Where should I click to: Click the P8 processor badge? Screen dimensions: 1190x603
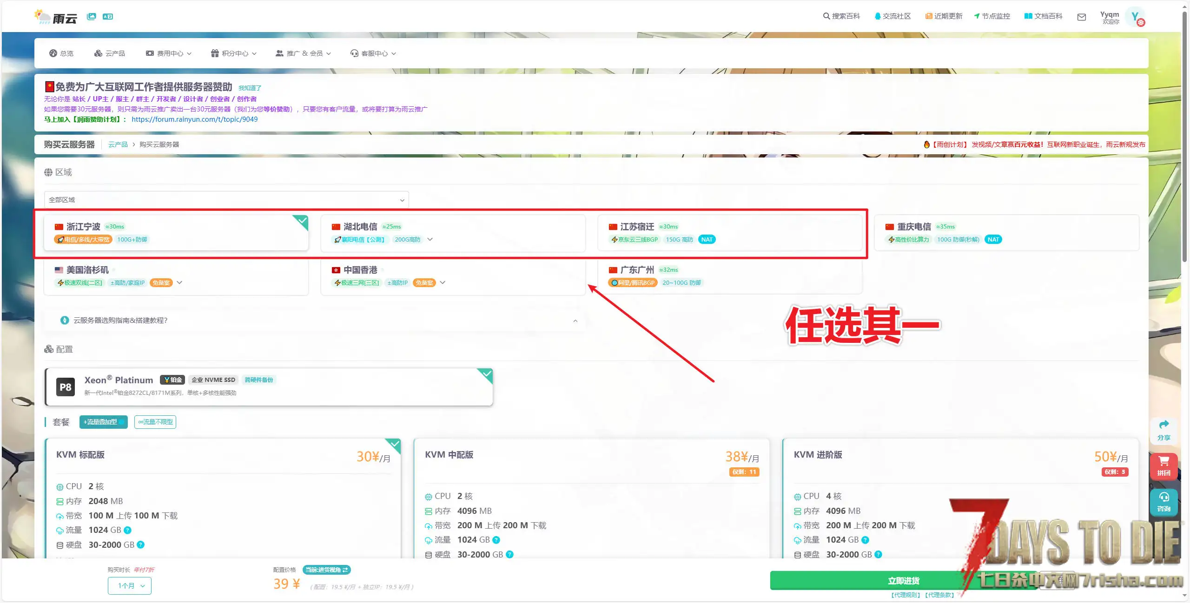[x=66, y=387]
